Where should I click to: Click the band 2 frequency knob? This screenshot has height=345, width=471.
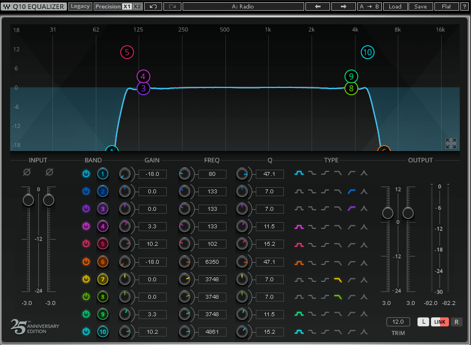click(x=184, y=192)
